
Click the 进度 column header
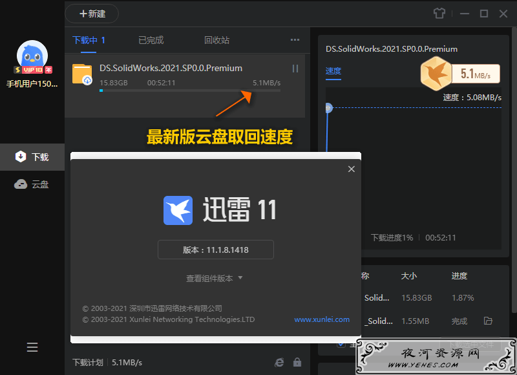[459, 275]
